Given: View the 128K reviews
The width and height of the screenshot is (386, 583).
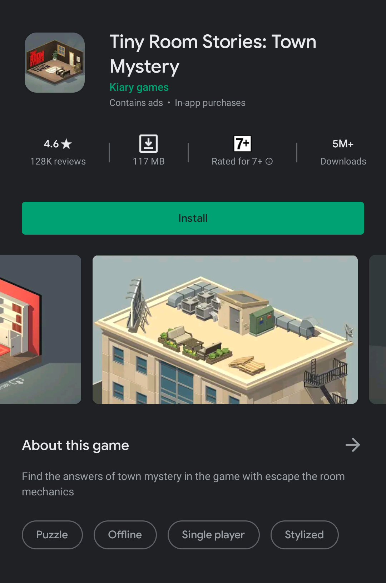Looking at the screenshot, I should [x=58, y=161].
